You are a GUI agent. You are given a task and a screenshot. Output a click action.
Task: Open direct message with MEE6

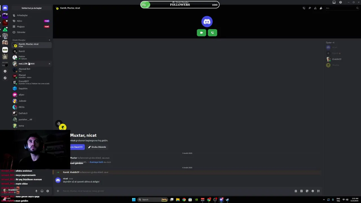[x=31, y=107]
